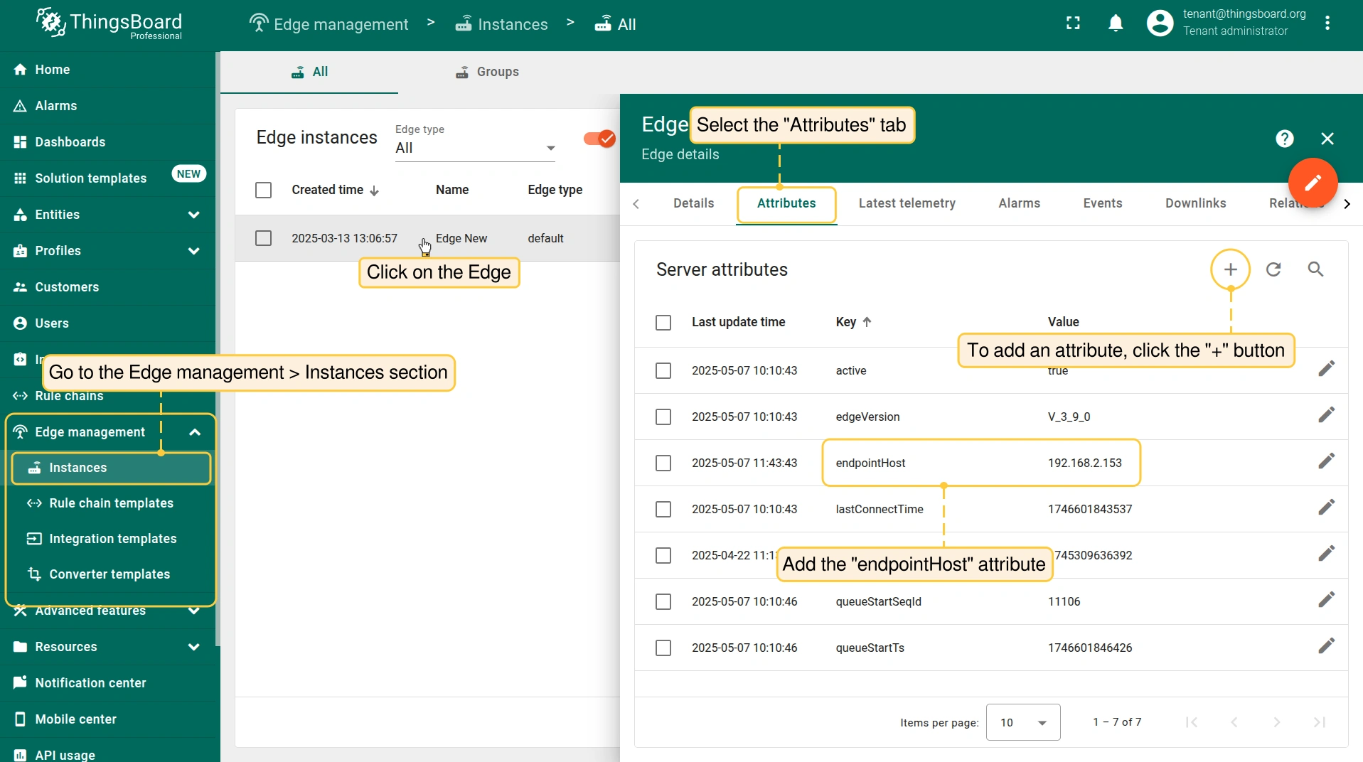Click the orange edit pencil button
The height and width of the screenshot is (762, 1363).
pyautogui.click(x=1312, y=183)
